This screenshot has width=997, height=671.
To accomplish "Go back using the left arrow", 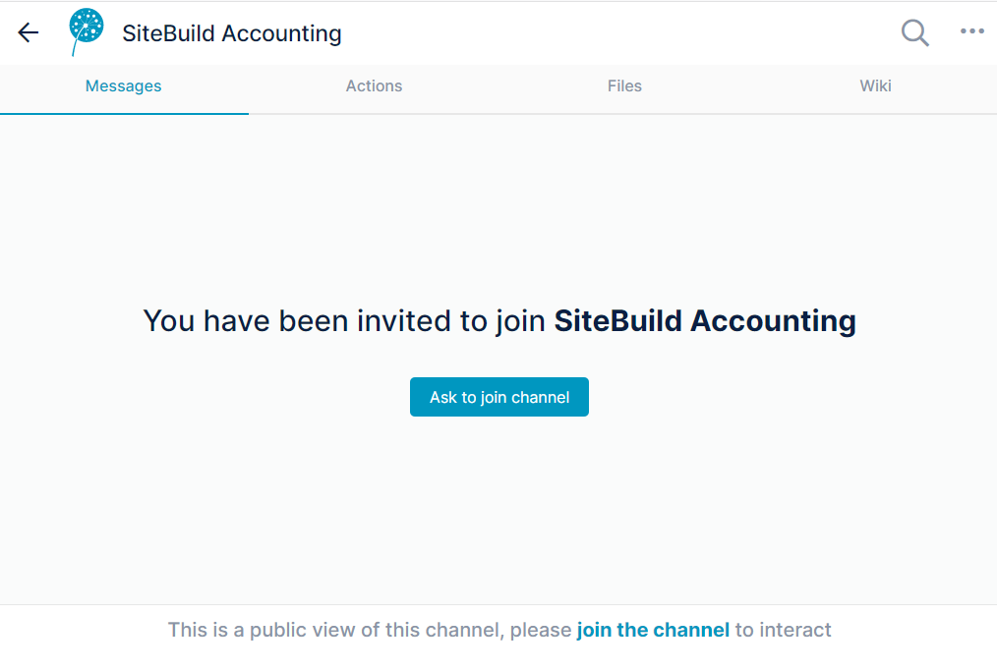I will (x=28, y=32).
